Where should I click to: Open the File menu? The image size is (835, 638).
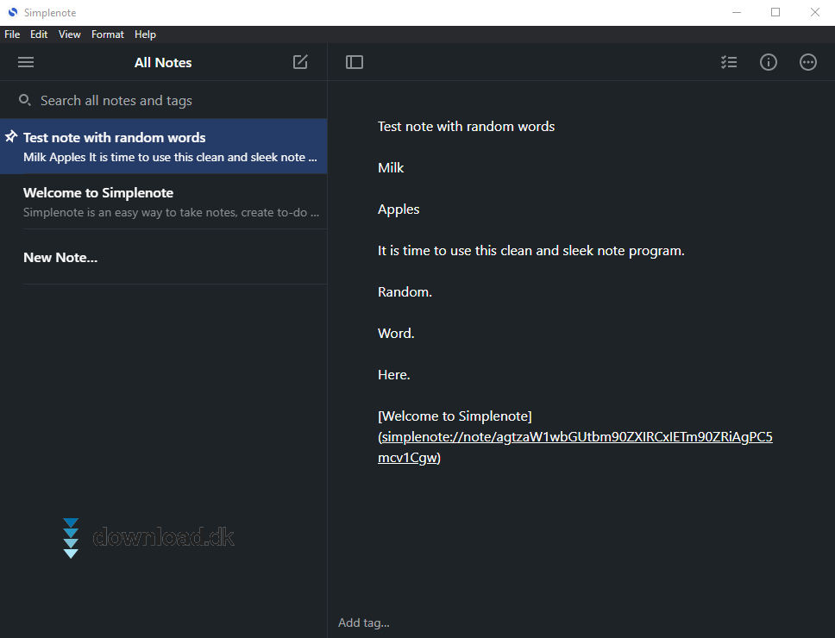point(12,34)
